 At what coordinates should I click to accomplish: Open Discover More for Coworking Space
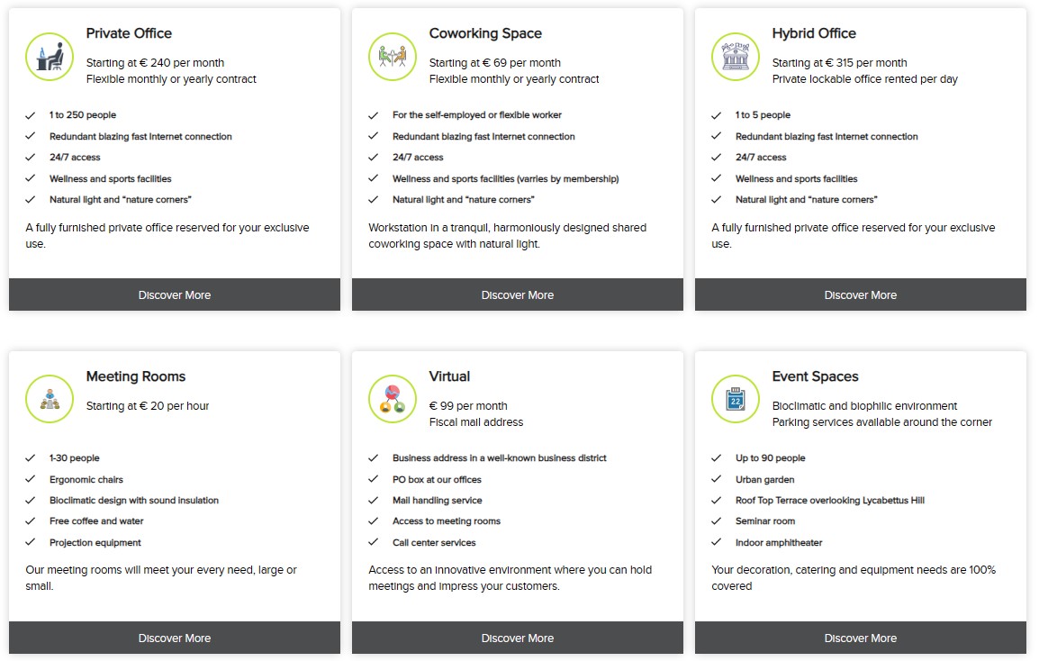coord(518,295)
